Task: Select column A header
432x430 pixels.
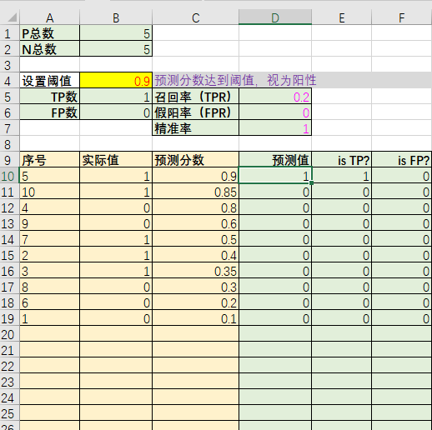Action: (50, 17)
